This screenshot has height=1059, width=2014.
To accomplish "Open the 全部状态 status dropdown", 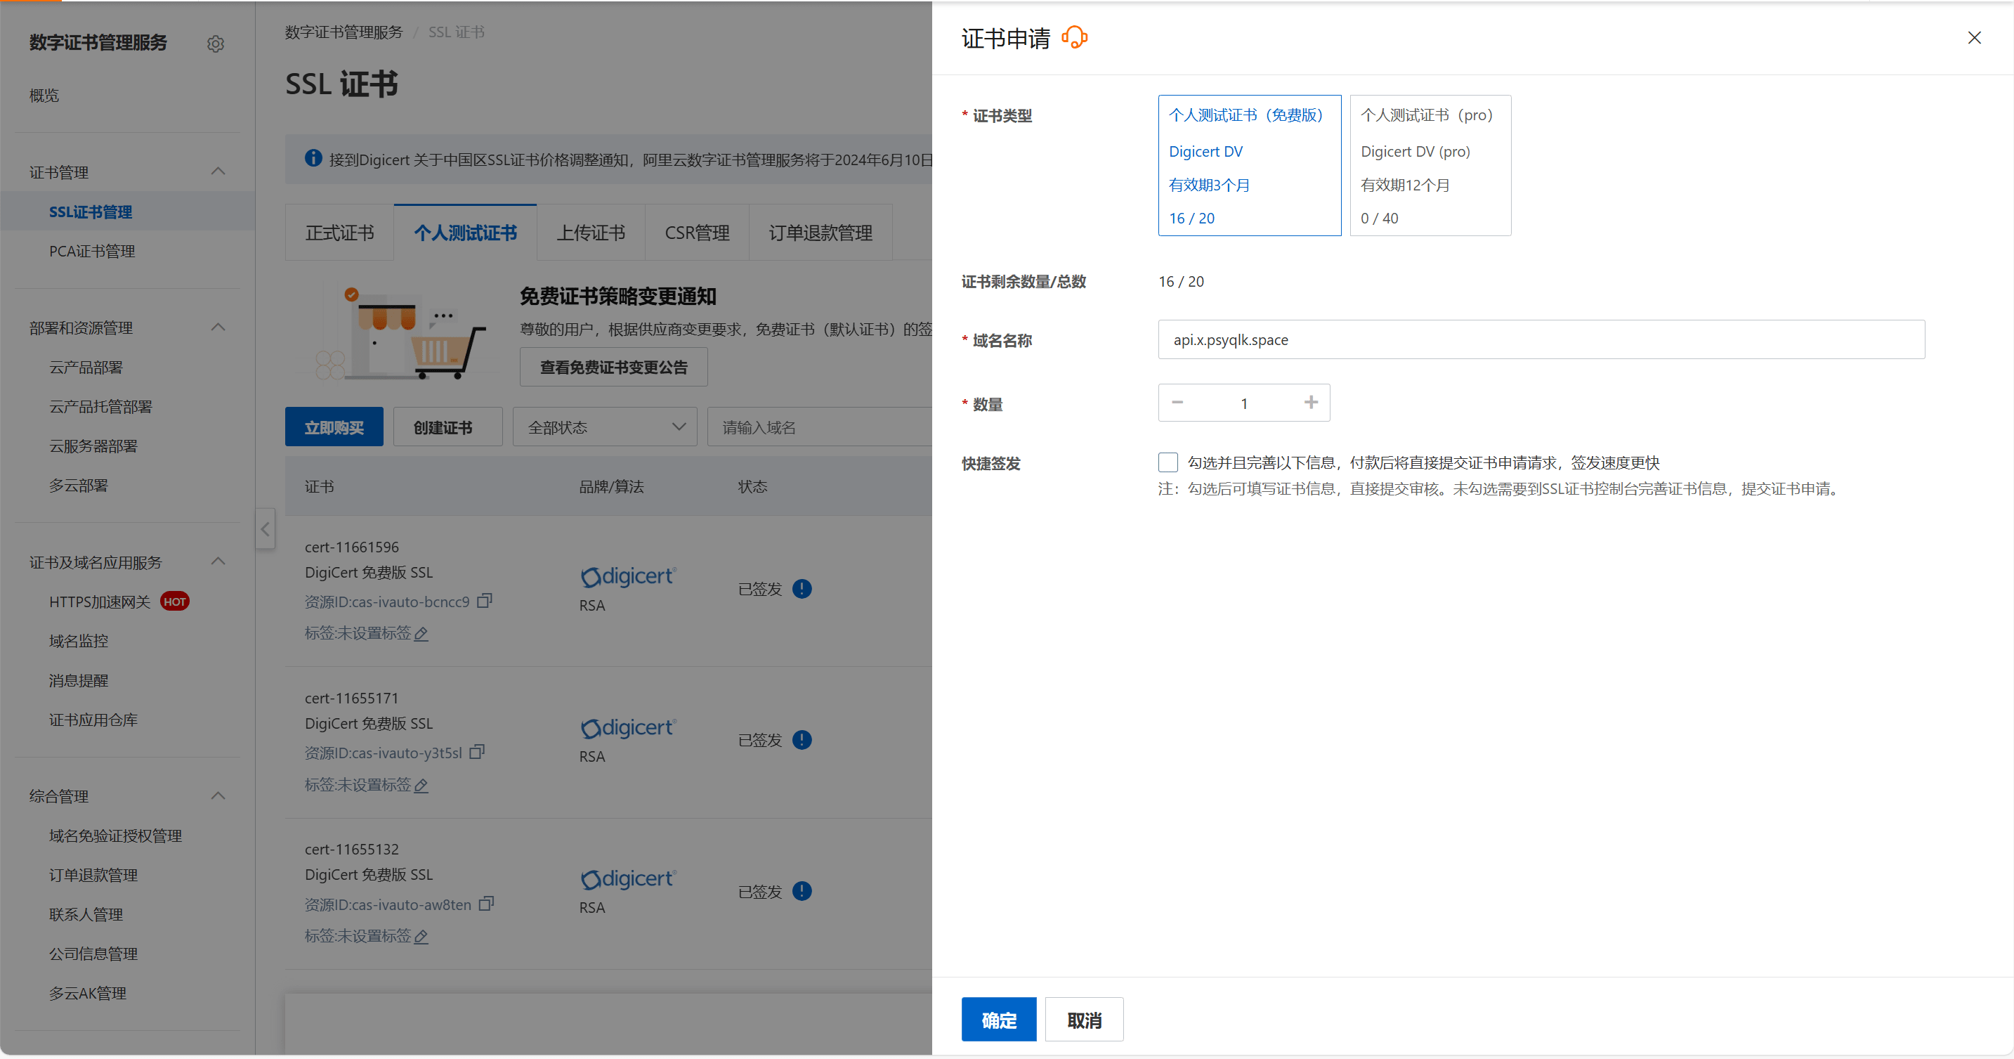I will [x=604, y=427].
